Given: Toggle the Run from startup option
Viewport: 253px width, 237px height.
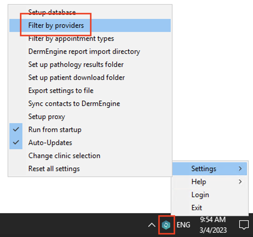Looking at the screenshot, I should pyautogui.click(x=55, y=130).
